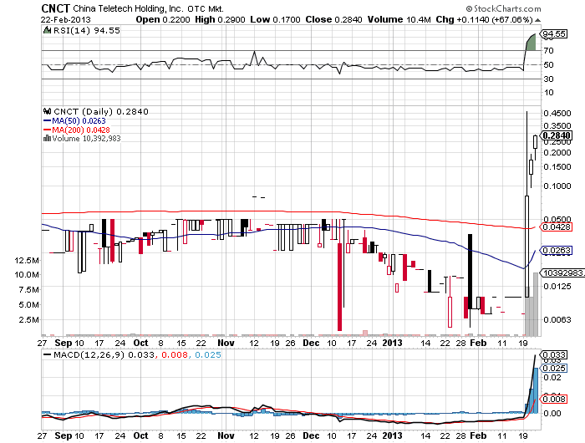Click the Volume 10.4M header value
Viewport: 585px width, 443px height.
click(399, 19)
